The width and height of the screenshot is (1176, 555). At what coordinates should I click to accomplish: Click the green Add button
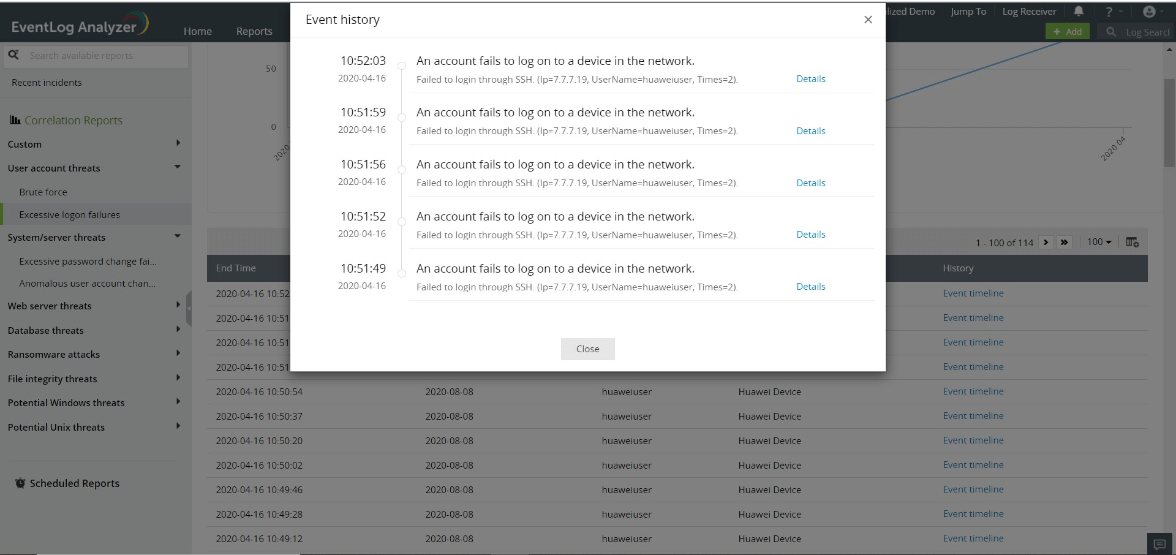click(x=1067, y=32)
